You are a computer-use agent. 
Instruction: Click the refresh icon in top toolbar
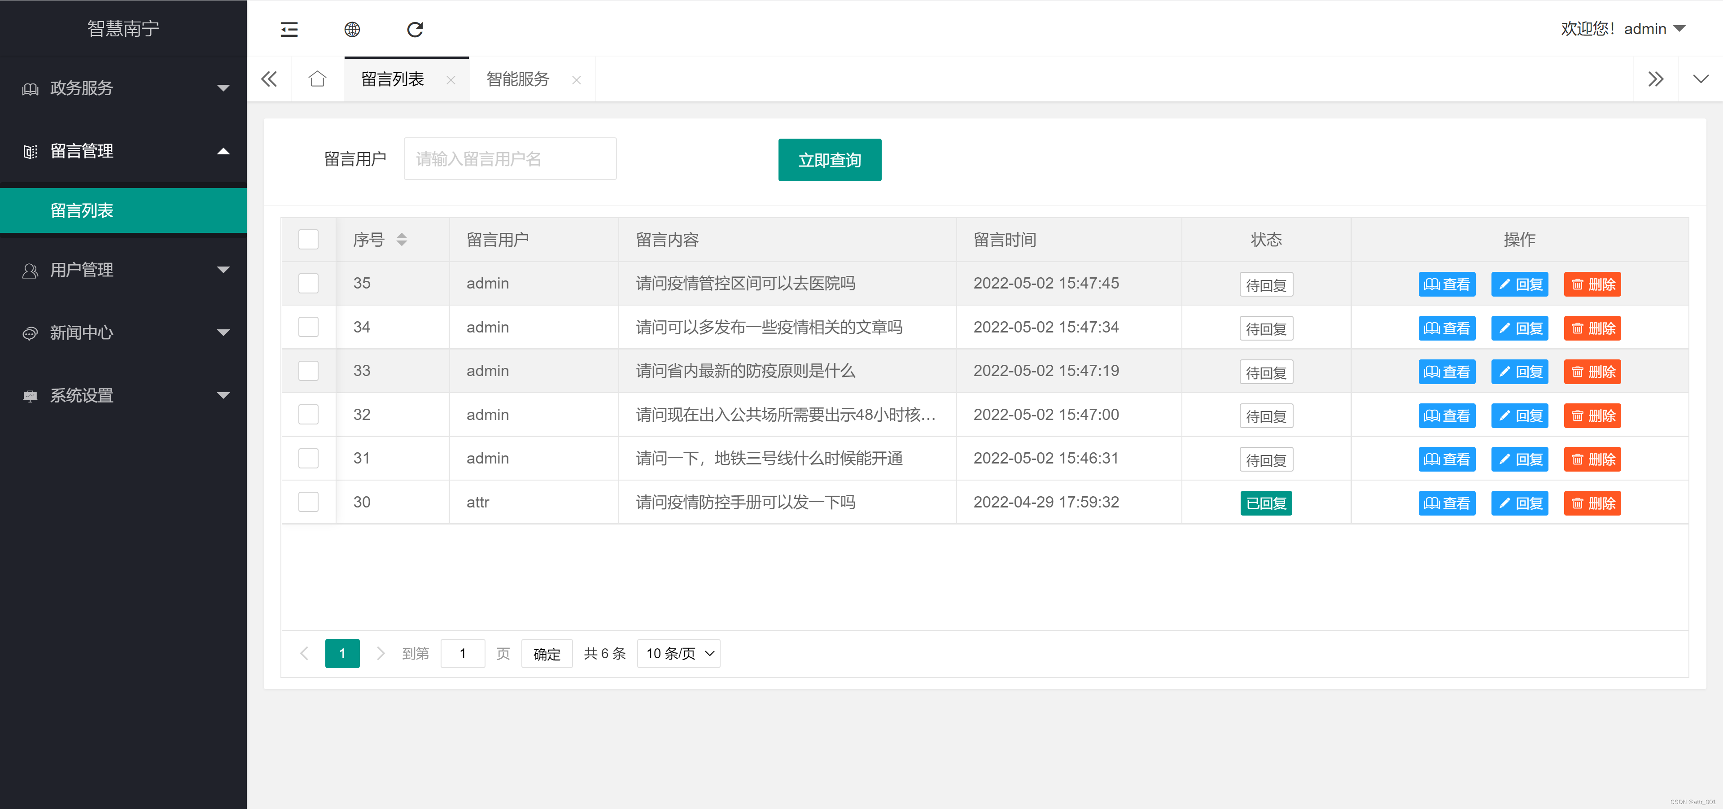pos(415,30)
